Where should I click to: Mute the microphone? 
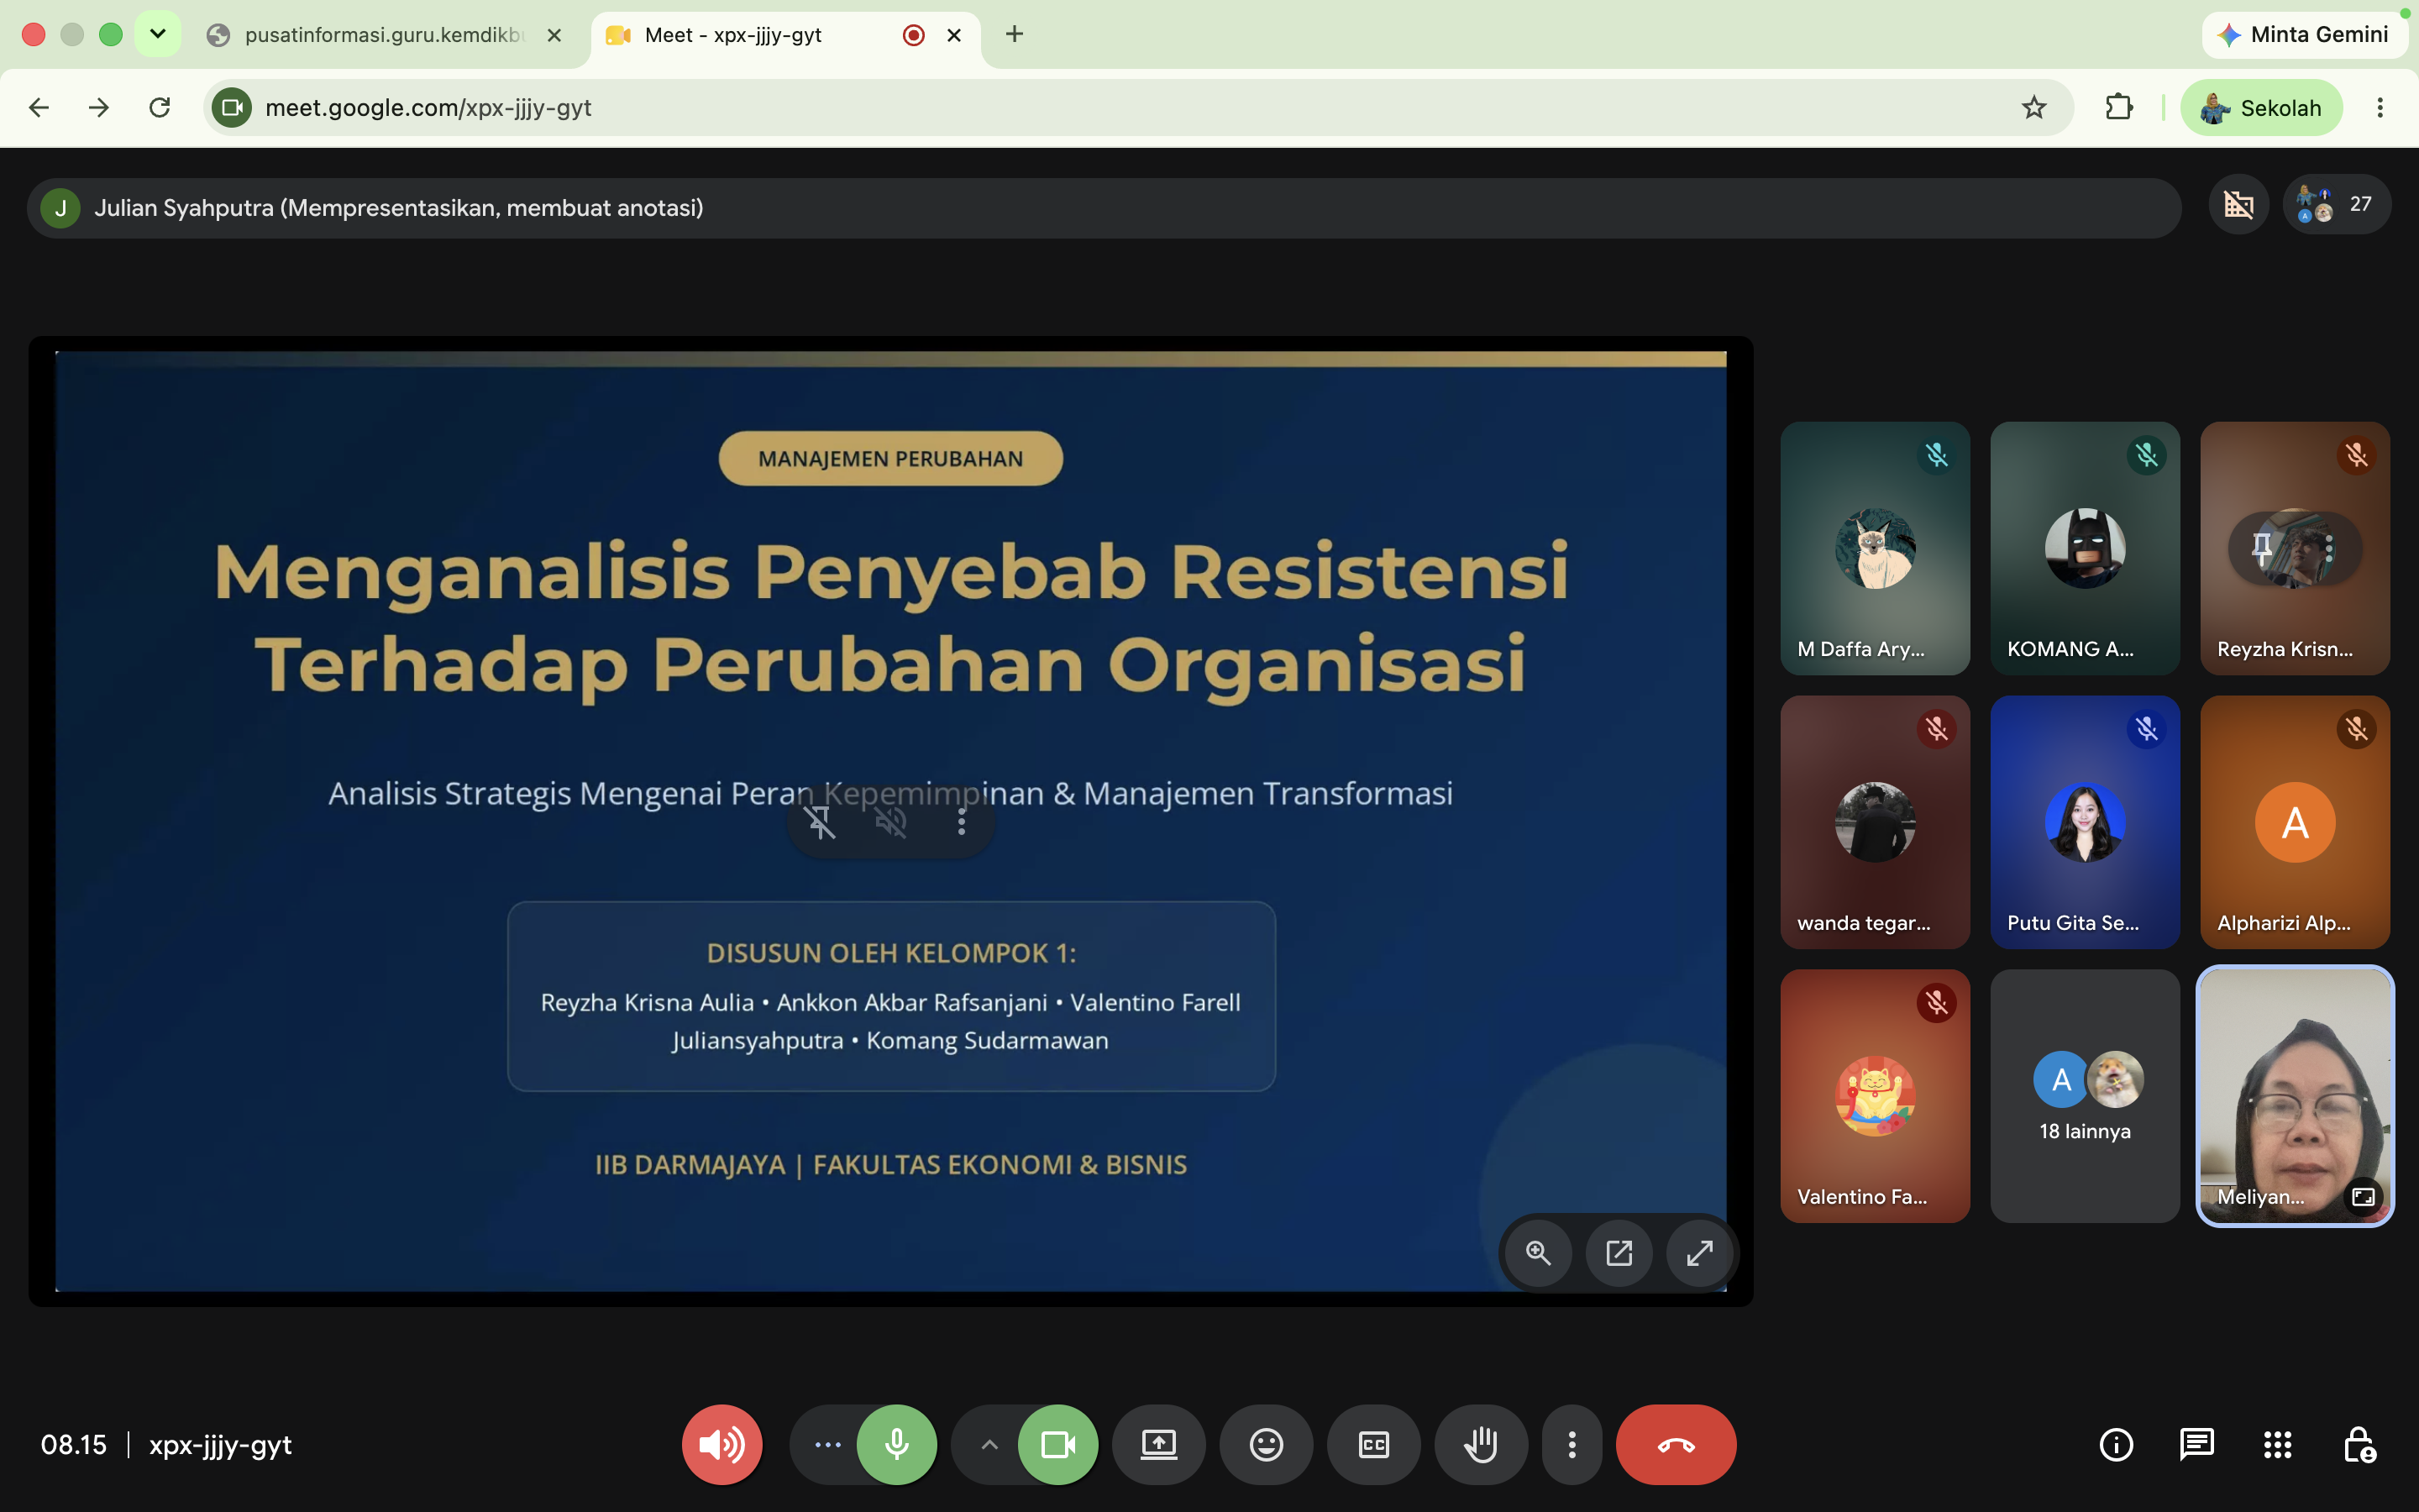coord(897,1444)
